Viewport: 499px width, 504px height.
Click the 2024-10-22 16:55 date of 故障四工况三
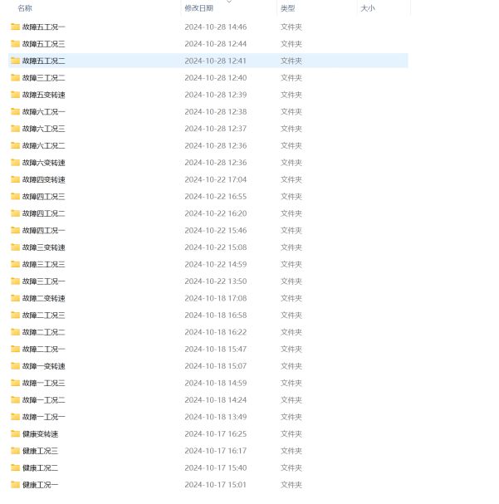click(215, 197)
